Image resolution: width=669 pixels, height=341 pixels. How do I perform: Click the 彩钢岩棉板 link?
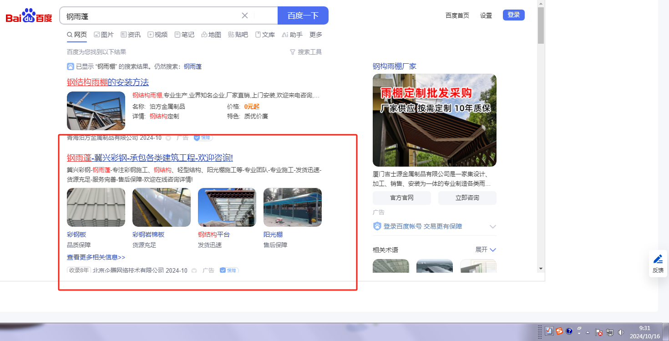click(x=148, y=234)
